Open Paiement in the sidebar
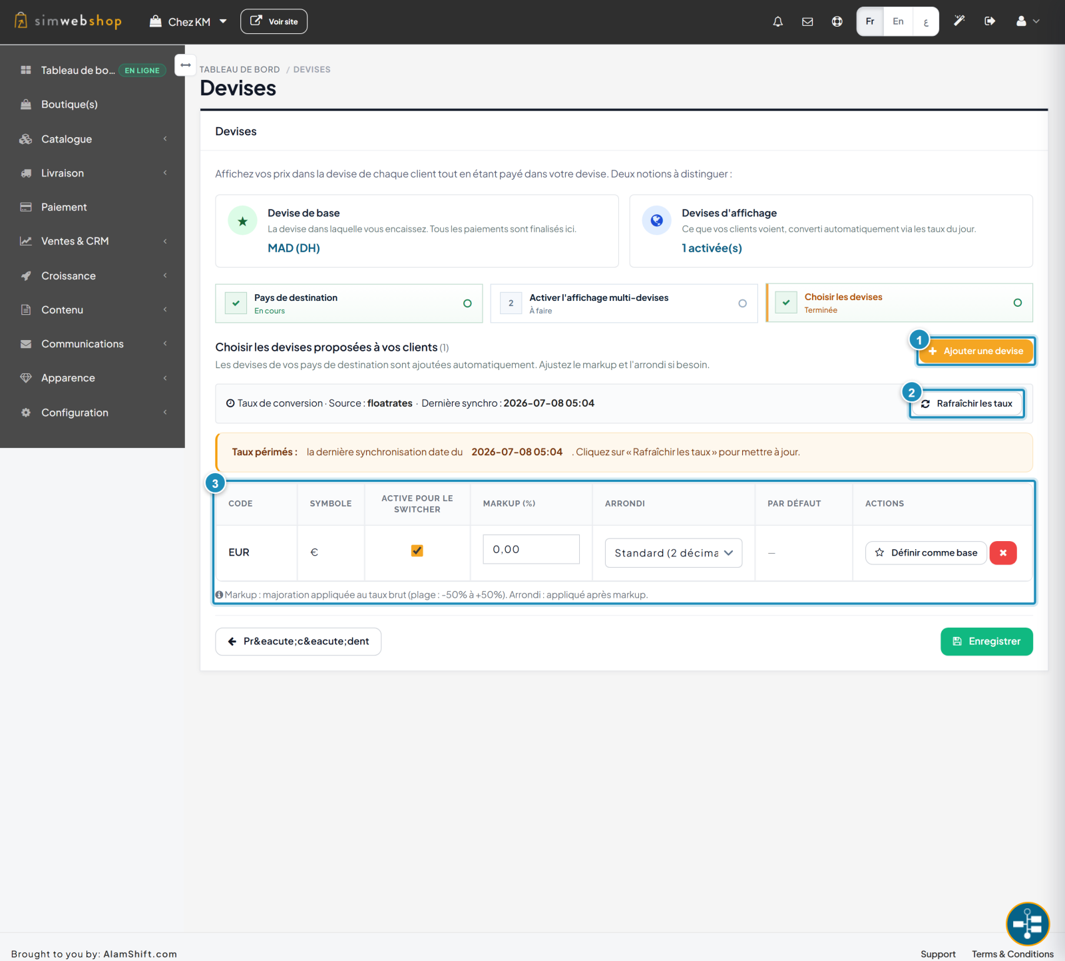Image resolution: width=1065 pixels, height=961 pixels. point(93,207)
